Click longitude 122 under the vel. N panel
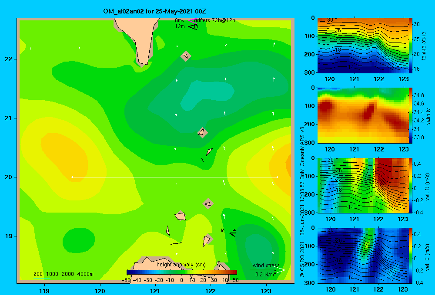The height and width of the screenshot is (295, 435). (378, 219)
